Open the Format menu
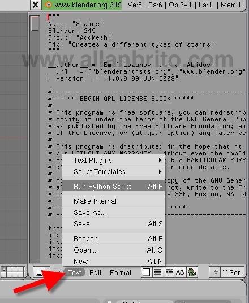Image resolution: width=249 pixels, height=303 pixels. pos(121,273)
